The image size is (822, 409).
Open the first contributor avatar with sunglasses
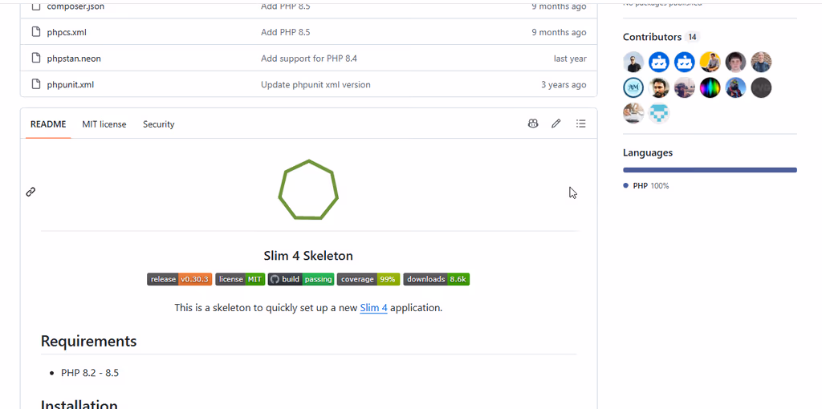click(x=633, y=63)
